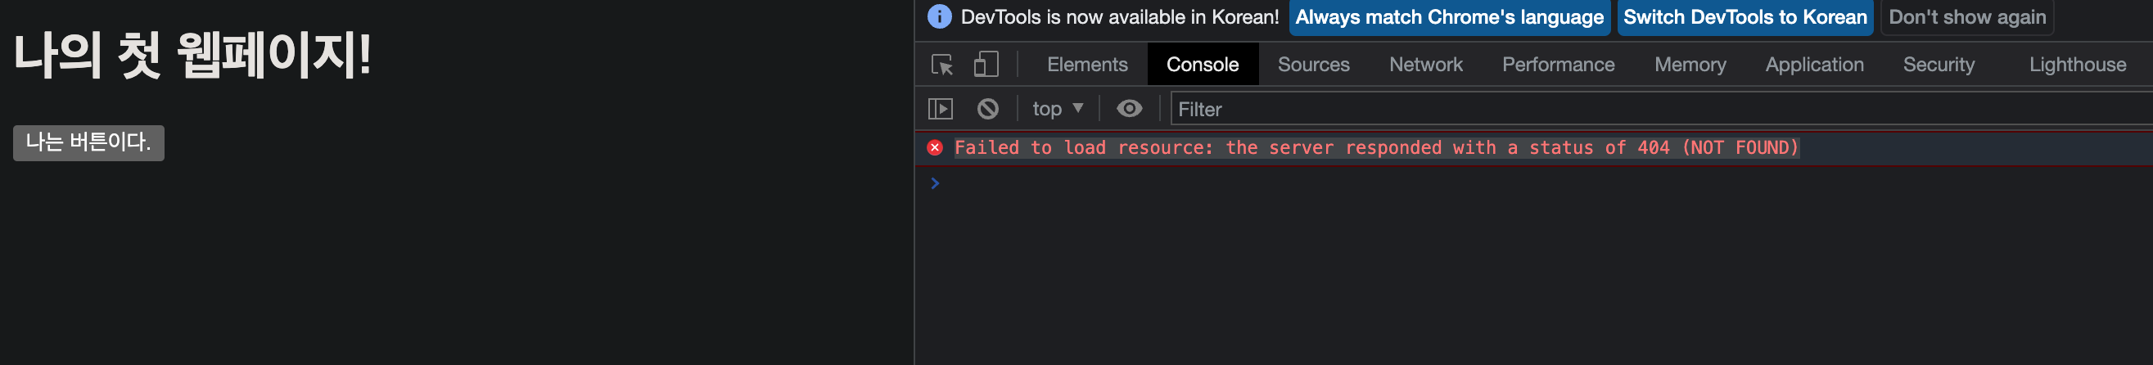
Task: Switch to the Elements tab
Action: pos(1087,65)
